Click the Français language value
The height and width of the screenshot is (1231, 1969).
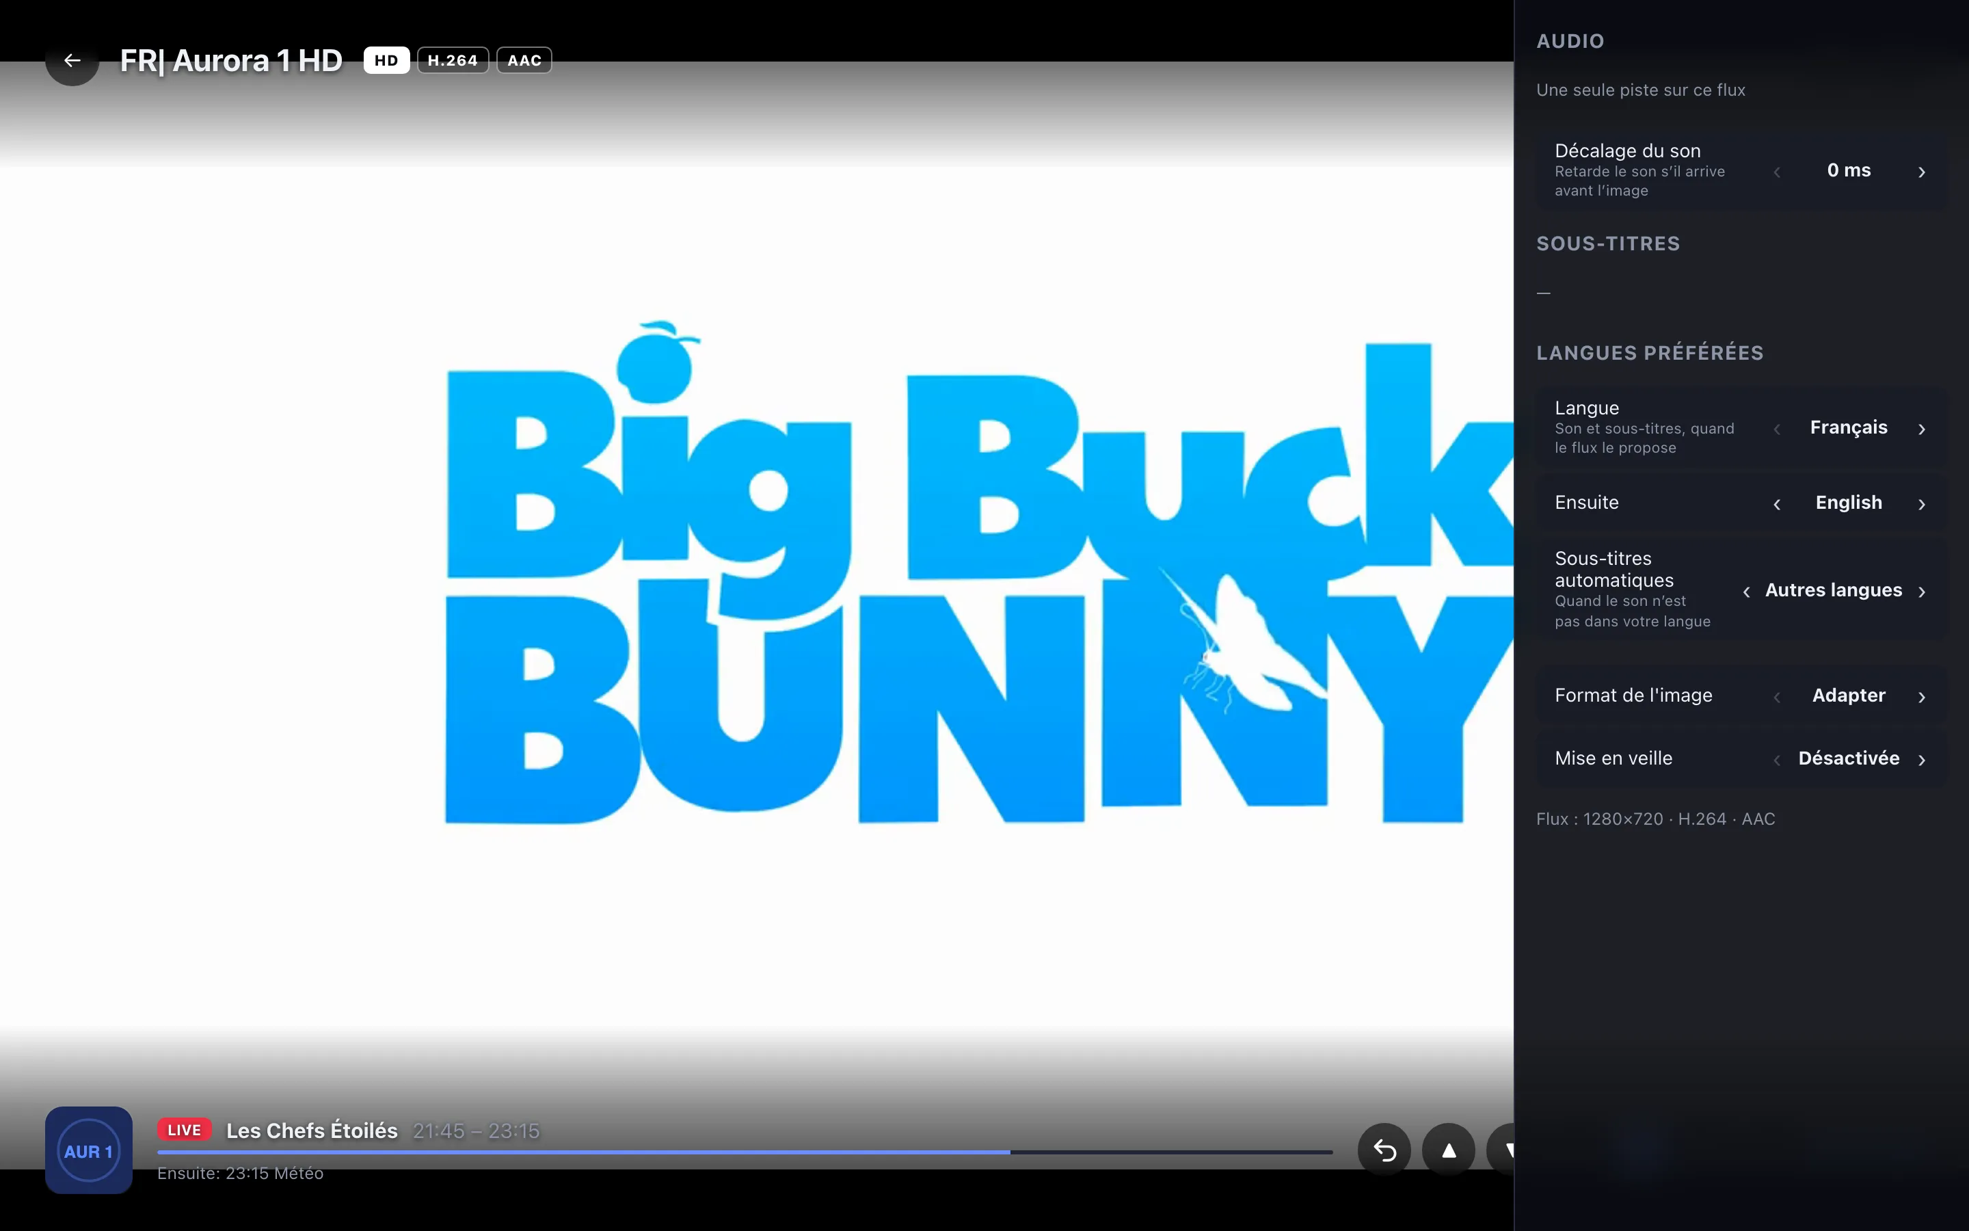[x=1849, y=427]
